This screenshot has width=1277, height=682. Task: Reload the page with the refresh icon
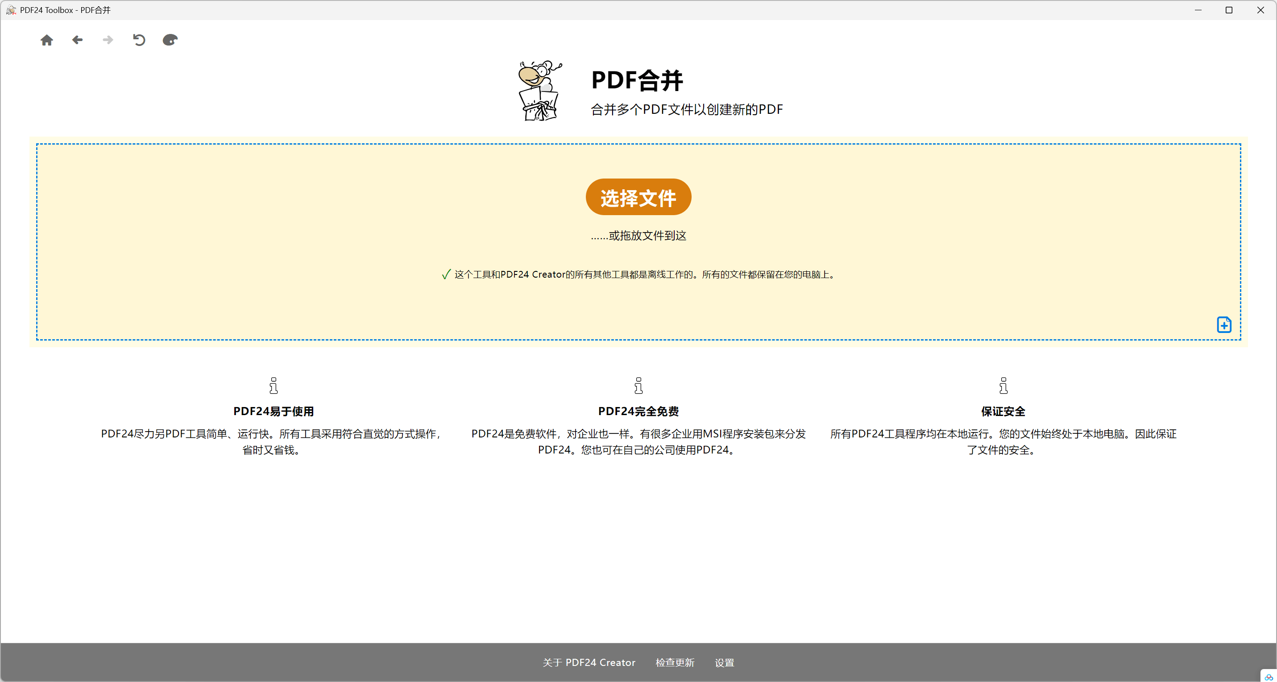click(x=139, y=40)
